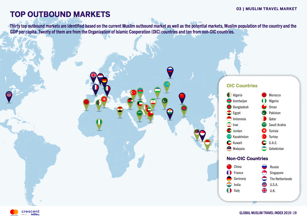Click the Kazakhstan flag map pin
This screenshot has height=218, width=307.
pos(166,87)
